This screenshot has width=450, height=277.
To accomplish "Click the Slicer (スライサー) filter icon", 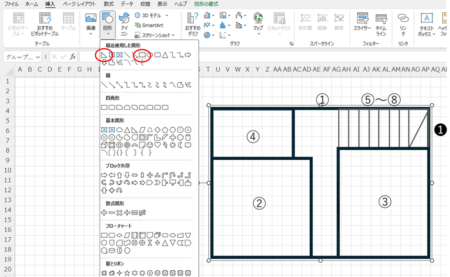I will tap(362, 23).
